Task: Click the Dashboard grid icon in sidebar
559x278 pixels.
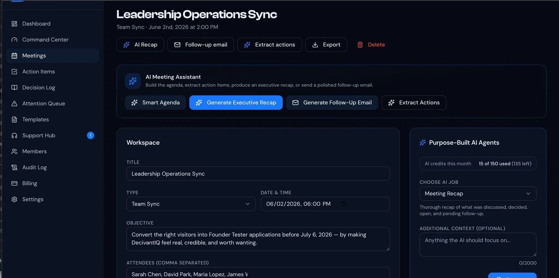Action: [x=14, y=24]
